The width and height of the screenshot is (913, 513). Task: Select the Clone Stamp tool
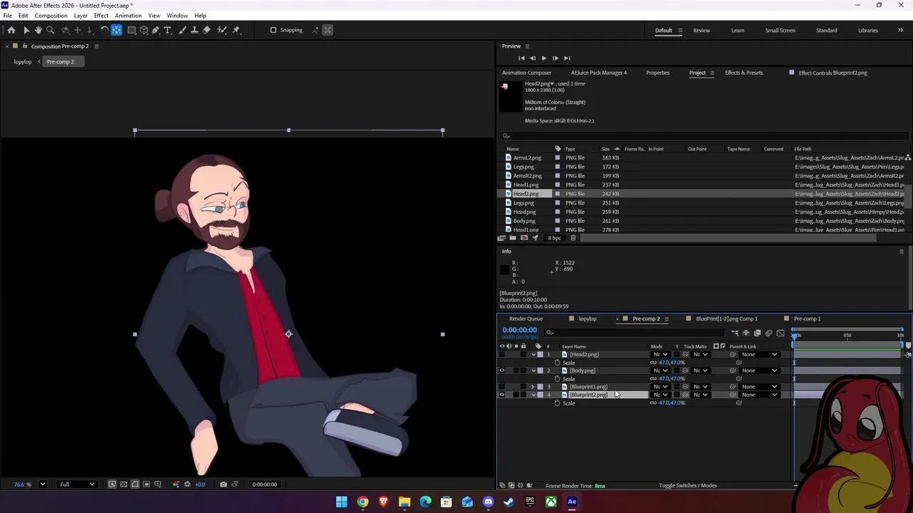point(194,30)
